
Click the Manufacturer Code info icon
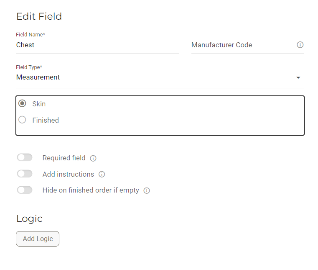click(300, 45)
